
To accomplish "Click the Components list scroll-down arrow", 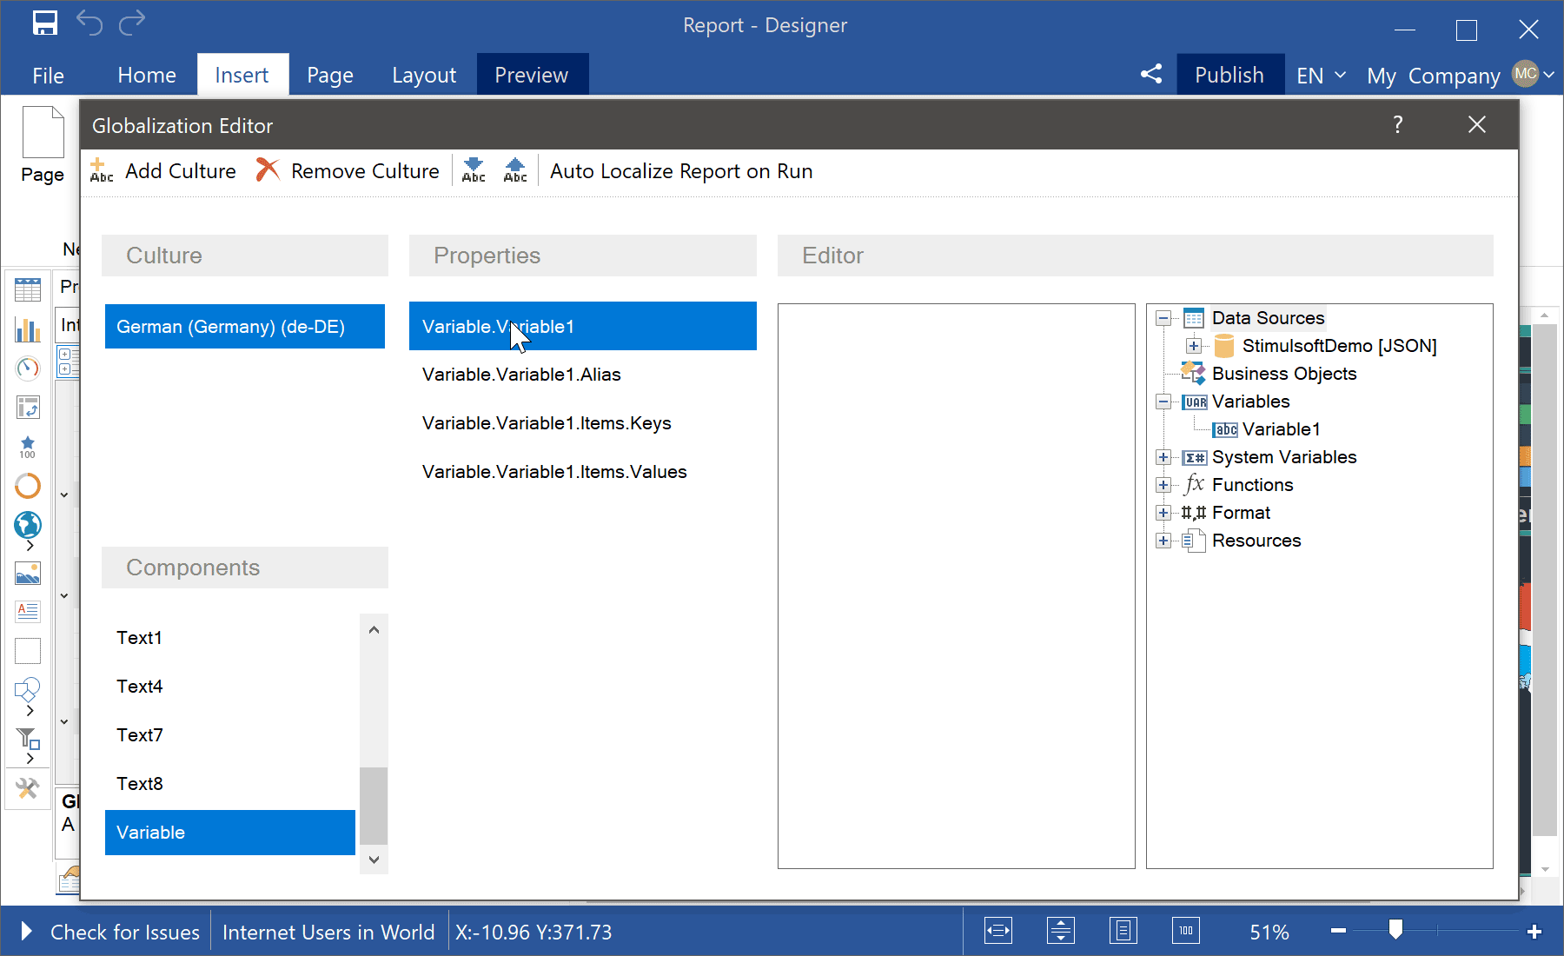I will (x=374, y=860).
